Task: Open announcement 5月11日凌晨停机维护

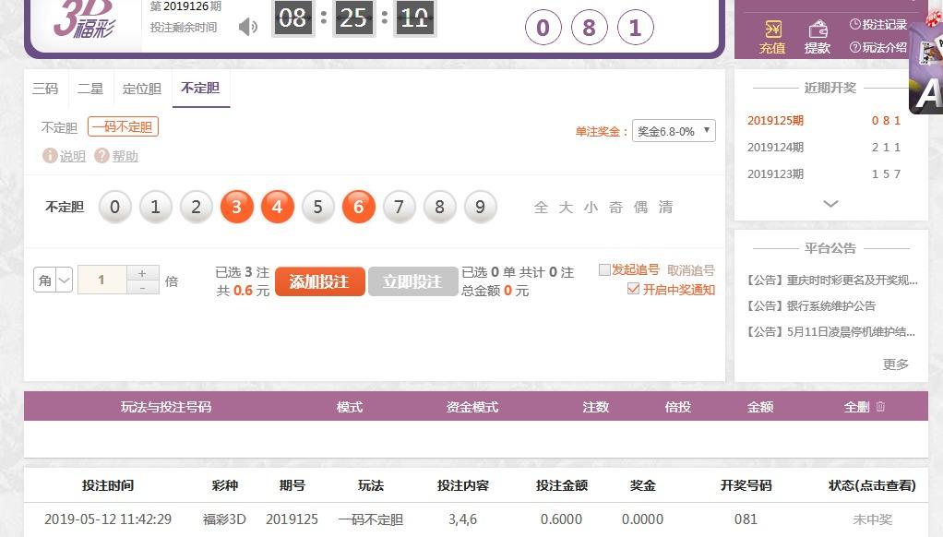Action: (830, 331)
